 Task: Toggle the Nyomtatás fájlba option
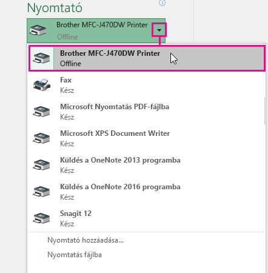tap(75, 255)
